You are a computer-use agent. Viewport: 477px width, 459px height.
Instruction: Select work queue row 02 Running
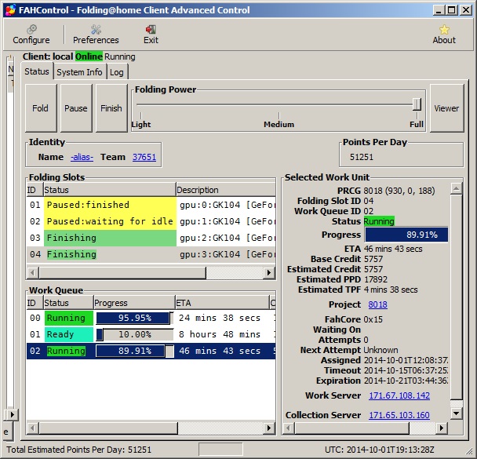click(x=151, y=351)
